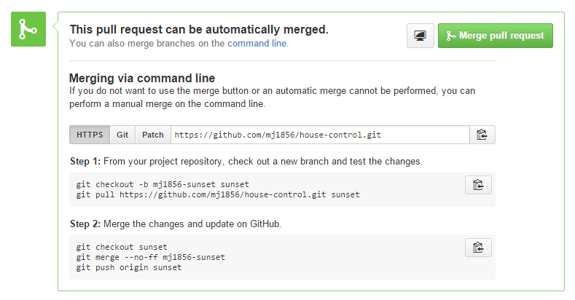This screenshot has height=300, width=575.
Task: Click the desktop monitor icon button
Action: coord(421,36)
